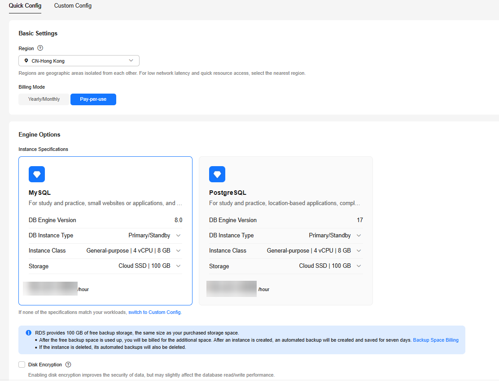Follow the 'switch to Custom Config' link
The image size is (499, 382).
point(154,313)
